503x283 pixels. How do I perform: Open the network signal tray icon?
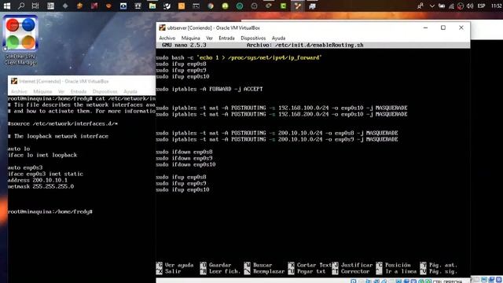[x=451, y=6]
